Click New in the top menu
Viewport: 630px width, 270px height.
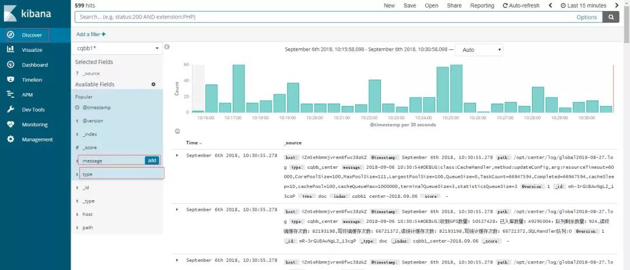point(389,6)
